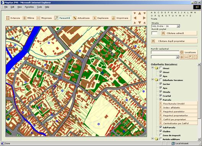
Task: Open the Registrul proprietarilor report
Action: 178,116
